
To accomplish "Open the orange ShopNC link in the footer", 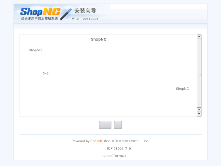I will [x=97, y=141].
